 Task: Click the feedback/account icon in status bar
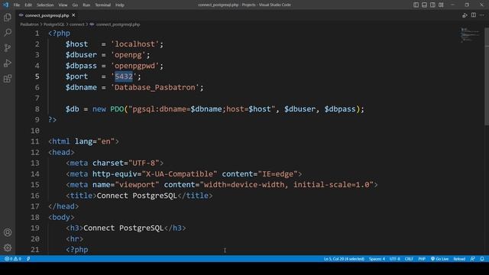point(473,259)
